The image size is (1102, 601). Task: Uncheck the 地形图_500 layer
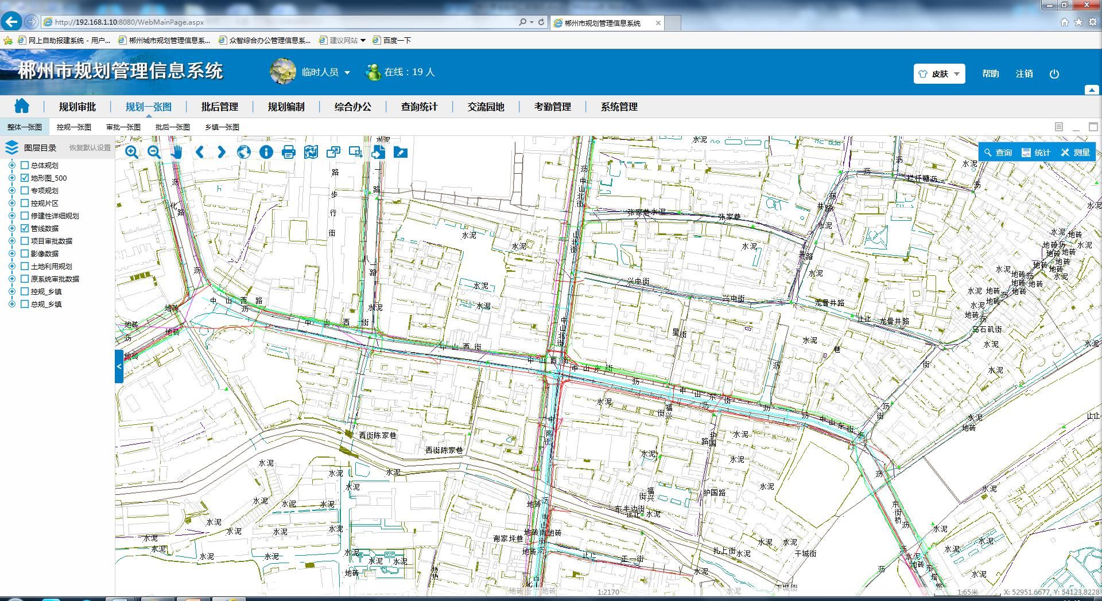pos(24,178)
